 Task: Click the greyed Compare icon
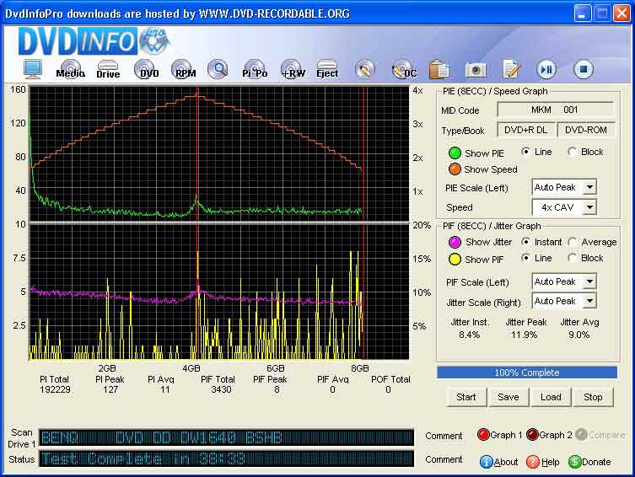(581, 435)
